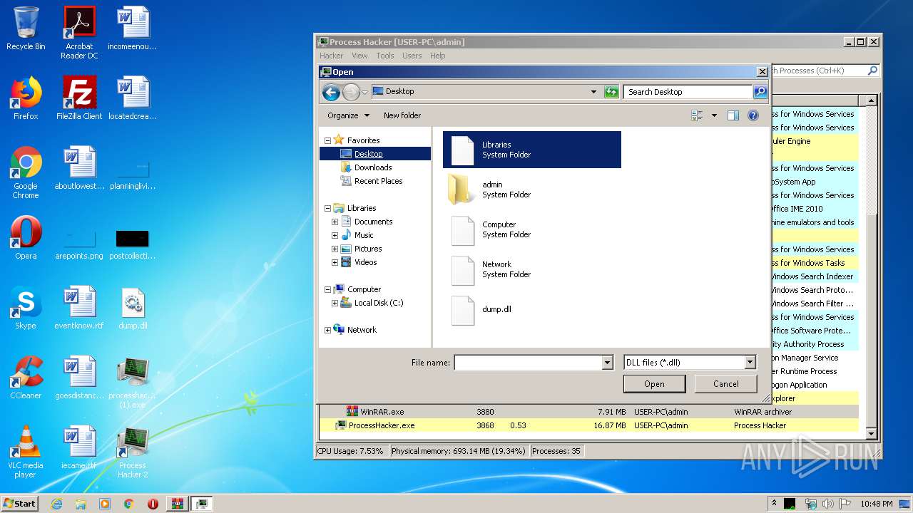913x513 pixels.
Task: Collapse the Libraries tree node
Action: (327, 208)
